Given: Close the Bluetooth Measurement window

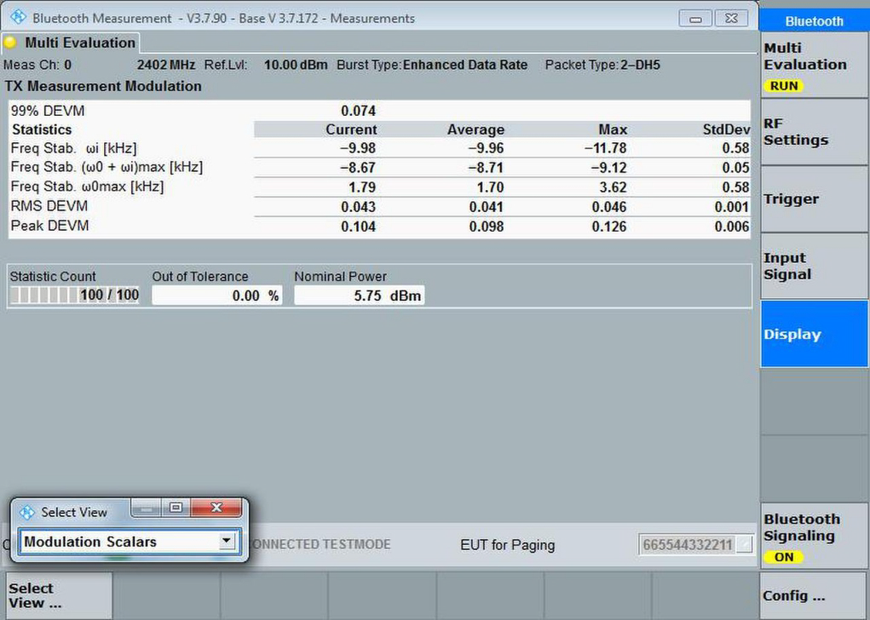Looking at the screenshot, I should pyautogui.click(x=731, y=18).
